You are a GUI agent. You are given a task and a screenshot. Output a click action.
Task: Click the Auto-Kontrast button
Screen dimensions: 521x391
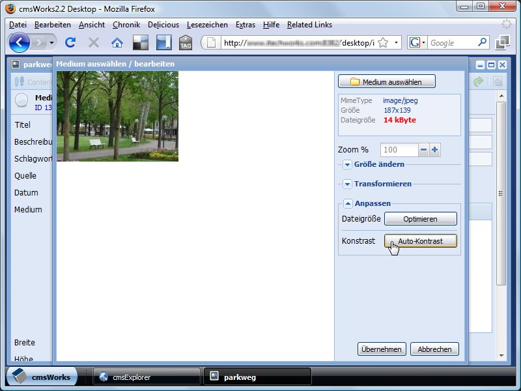point(421,241)
